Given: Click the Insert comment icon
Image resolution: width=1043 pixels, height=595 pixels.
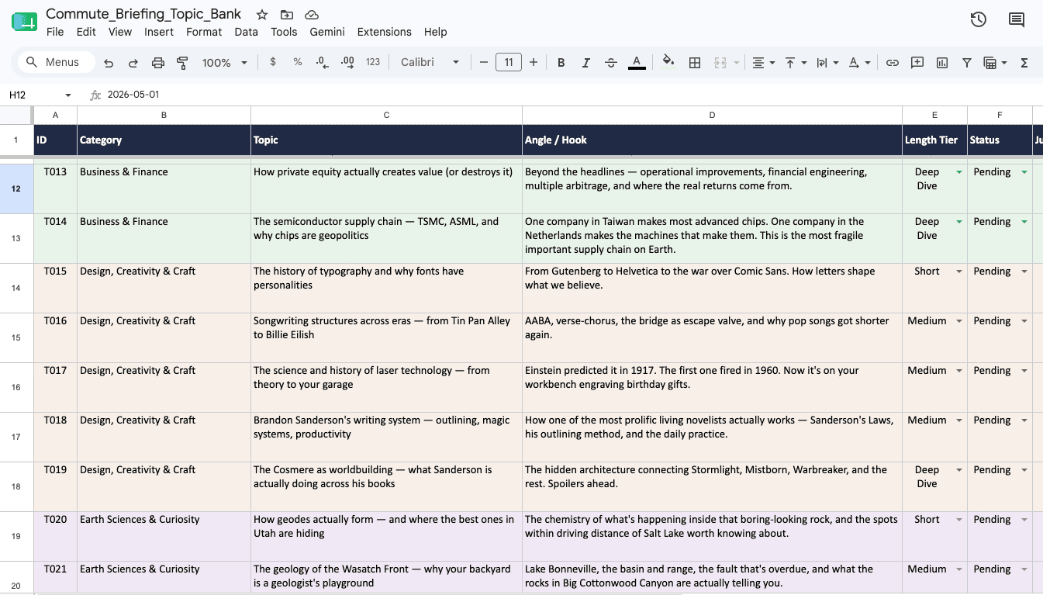Looking at the screenshot, I should click(917, 63).
